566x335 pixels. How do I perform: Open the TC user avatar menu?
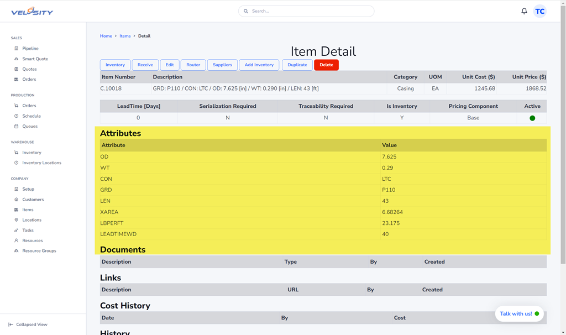[x=539, y=11]
